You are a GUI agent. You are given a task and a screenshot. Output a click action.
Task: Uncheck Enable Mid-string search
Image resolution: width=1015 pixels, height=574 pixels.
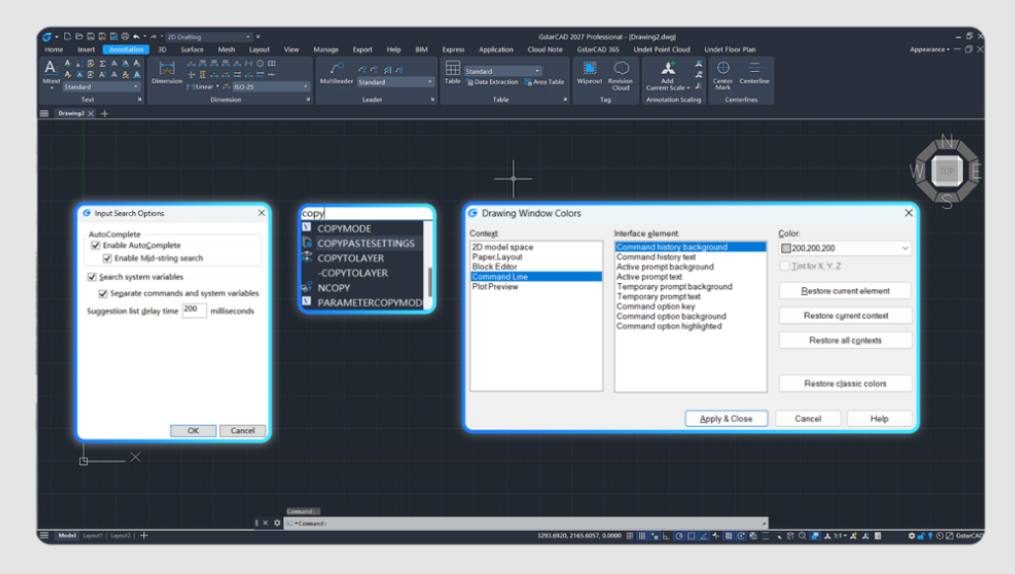[108, 258]
